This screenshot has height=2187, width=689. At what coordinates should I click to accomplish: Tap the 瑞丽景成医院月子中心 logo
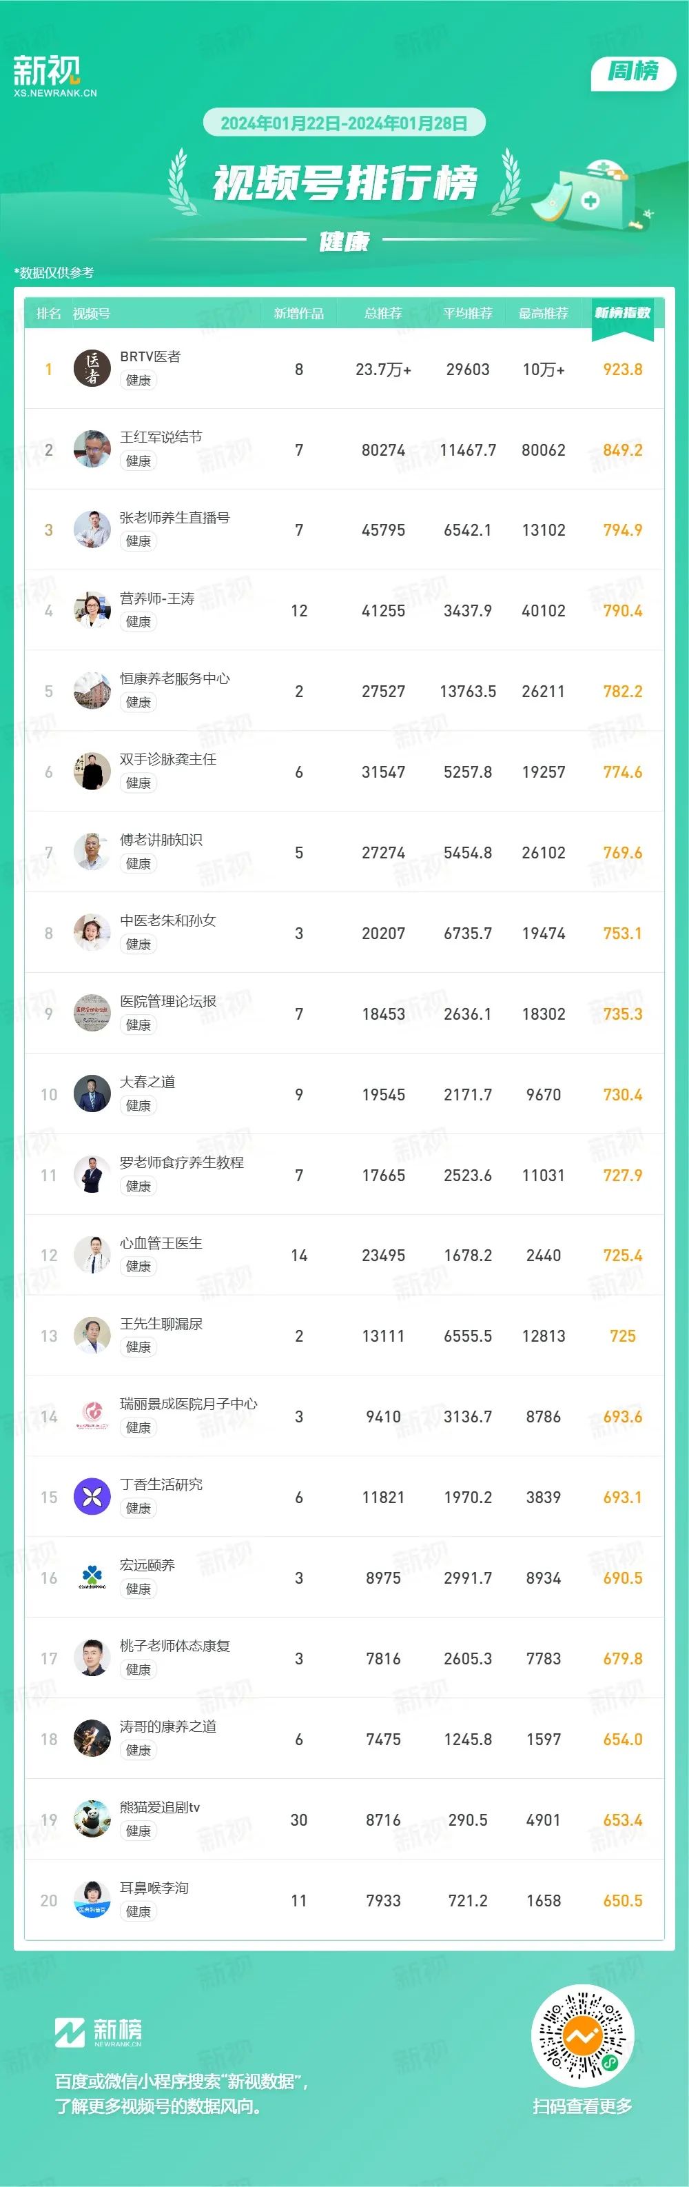click(x=92, y=1416)
